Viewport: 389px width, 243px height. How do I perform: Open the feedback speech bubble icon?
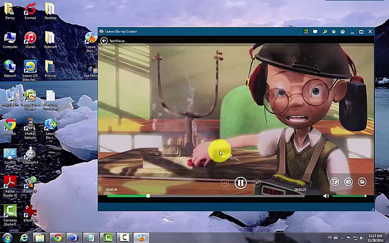click(x=315, y=32)
